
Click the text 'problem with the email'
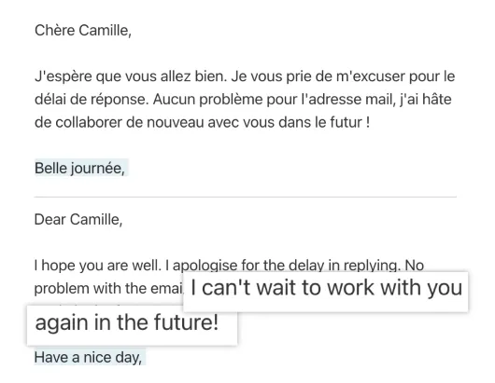click(108, 289)
